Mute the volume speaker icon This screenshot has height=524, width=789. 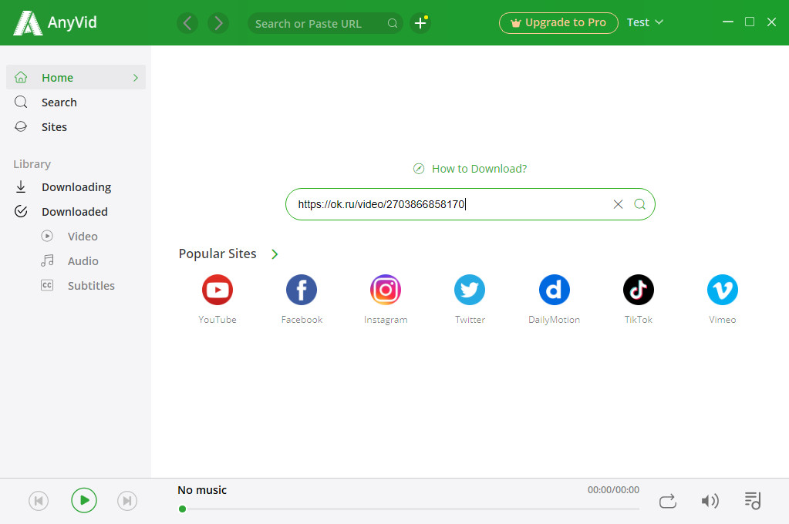[710, 501]
